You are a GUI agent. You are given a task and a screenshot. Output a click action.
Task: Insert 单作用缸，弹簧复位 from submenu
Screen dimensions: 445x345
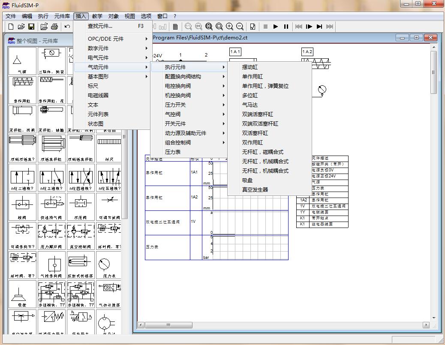click(x=270, y=86)
